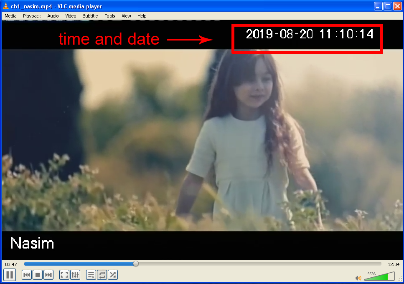The width and height of the screenshot is (404, 284).
Task: Stop the video playback
Action: pos(37,275)
